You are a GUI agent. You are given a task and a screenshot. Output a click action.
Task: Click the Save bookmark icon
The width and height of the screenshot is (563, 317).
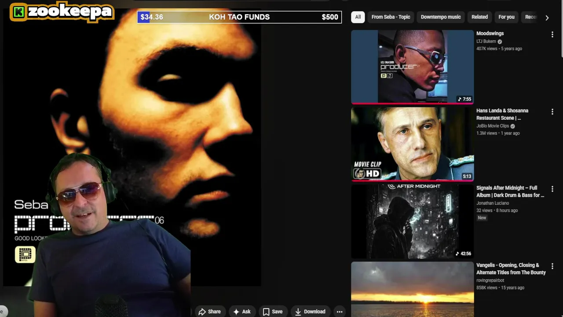pyautogui.click(x=266, y=312)
